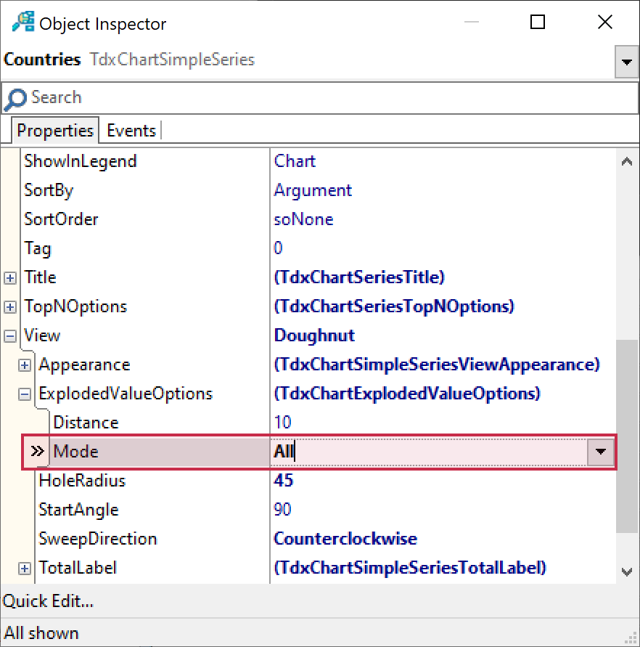Expand the Title property node
640x647 pixels.
click(x=10, y=278)
